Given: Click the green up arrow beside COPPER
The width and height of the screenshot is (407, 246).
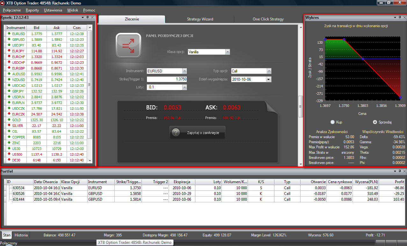Looking at the screenshot, I should click(9, 137).
